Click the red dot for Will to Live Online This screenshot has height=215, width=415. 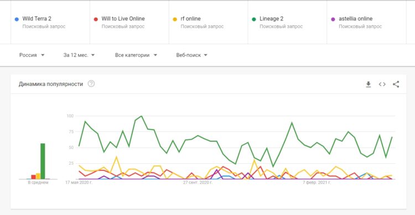tap(96, 19)
